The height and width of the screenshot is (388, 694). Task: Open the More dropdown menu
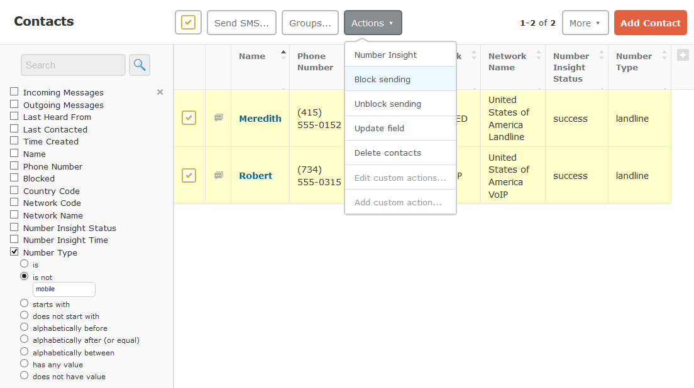[585, 23]
